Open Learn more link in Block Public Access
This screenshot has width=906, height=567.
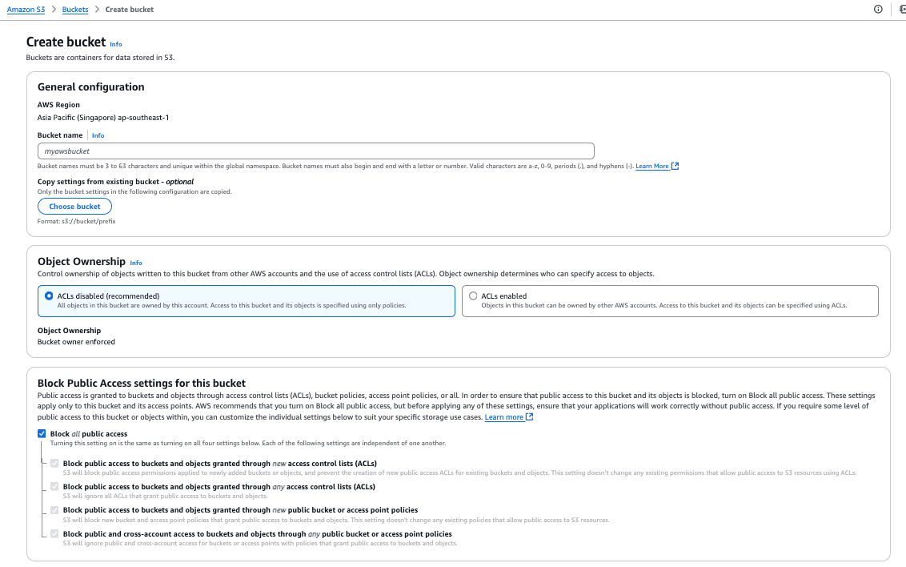click(503, 417)
